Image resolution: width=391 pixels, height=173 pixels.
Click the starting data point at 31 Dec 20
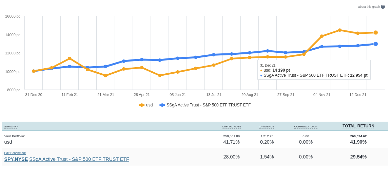34,71
